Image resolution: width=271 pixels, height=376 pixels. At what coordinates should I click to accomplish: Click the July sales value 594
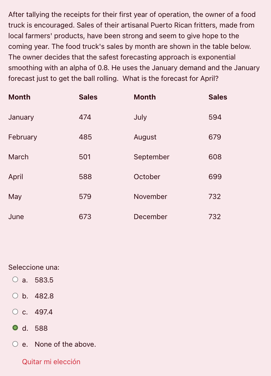[215, 117]
